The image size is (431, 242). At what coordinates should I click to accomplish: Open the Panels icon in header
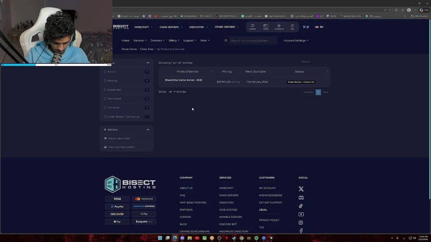click(266, 27)
